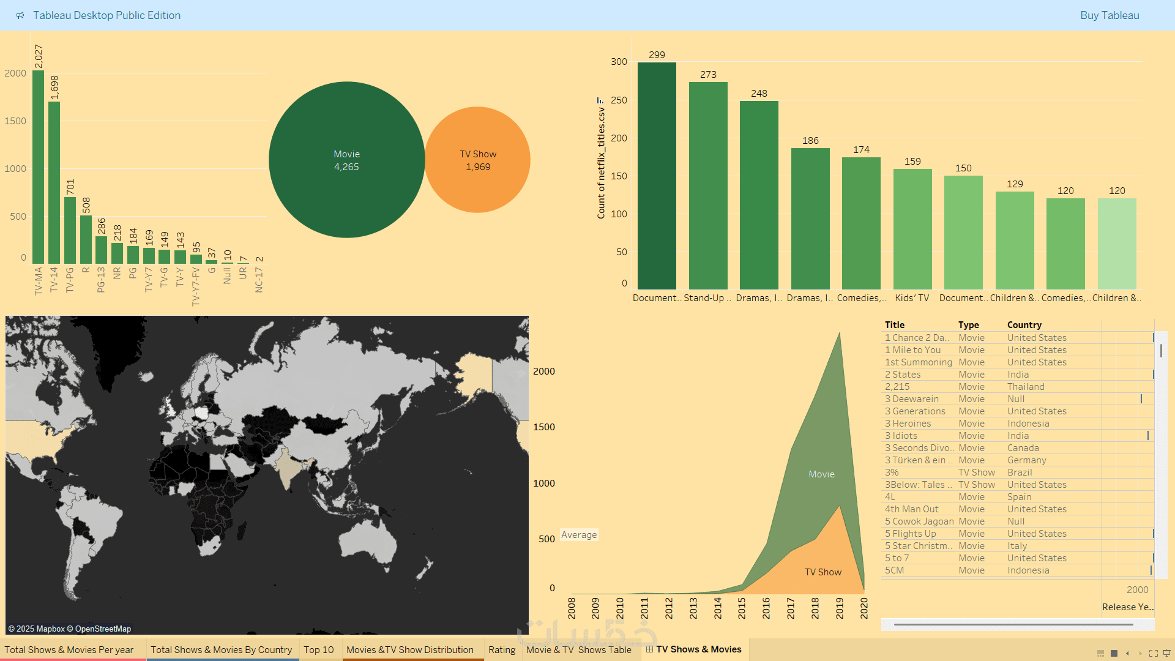This screenshot has height=661, width=1175.
Task: Click the table's vertical scrollbar thumb
Action: pyautogui.click(x=1161, y=351)
